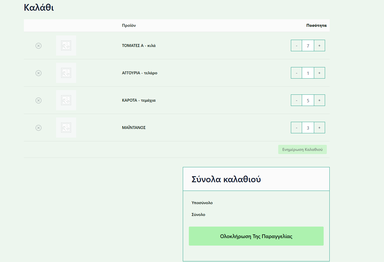Increment the ΜΑΪΝΤΑΝΟΣ quantity
This screenshot has height=262, width=384.
tap(319, 128)
